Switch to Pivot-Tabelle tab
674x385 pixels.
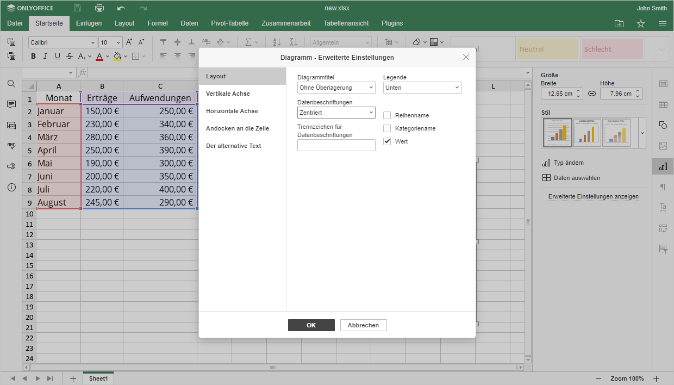tap(230, 23)
